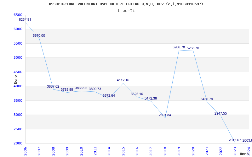252x157 pixels.
Task: Click the x-axis year 2020
Action: tap(193, 151)
